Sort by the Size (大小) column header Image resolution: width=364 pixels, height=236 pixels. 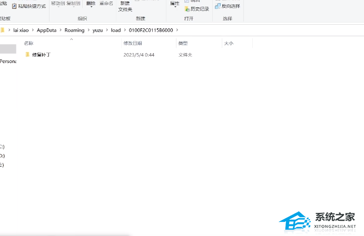[x=228, y=43]
